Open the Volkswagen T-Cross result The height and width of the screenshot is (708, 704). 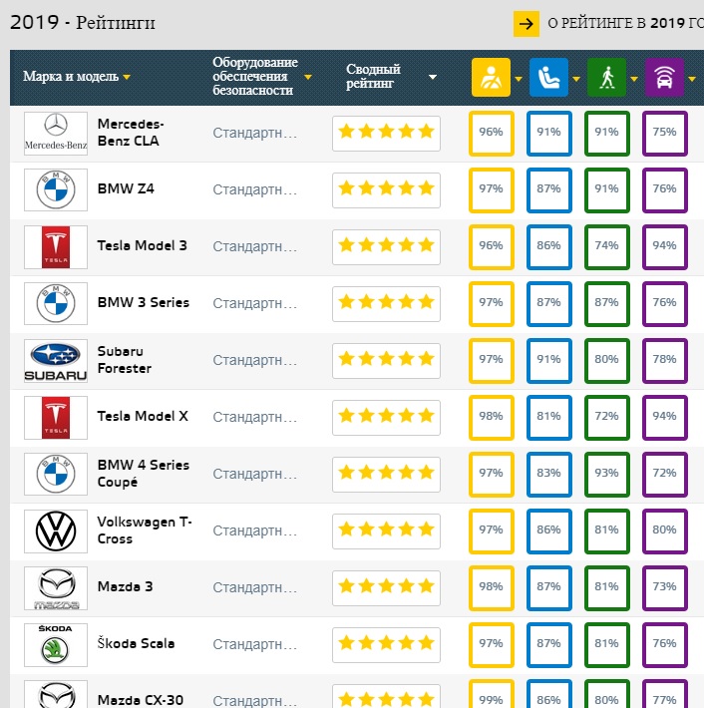click(145, 531)
